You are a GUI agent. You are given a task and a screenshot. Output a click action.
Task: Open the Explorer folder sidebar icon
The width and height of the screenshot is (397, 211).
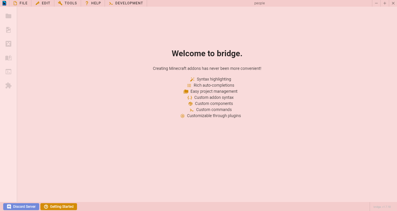tap(8, 16)
